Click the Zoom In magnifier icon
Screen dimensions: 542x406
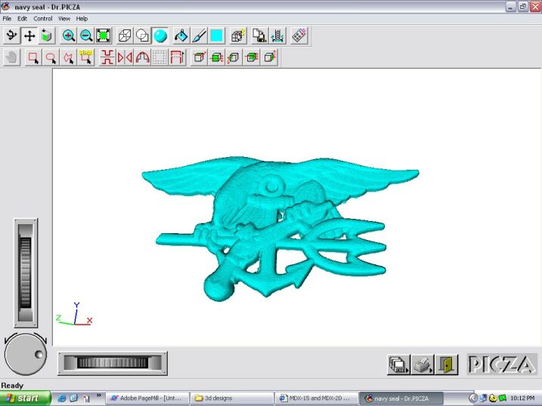69,35
